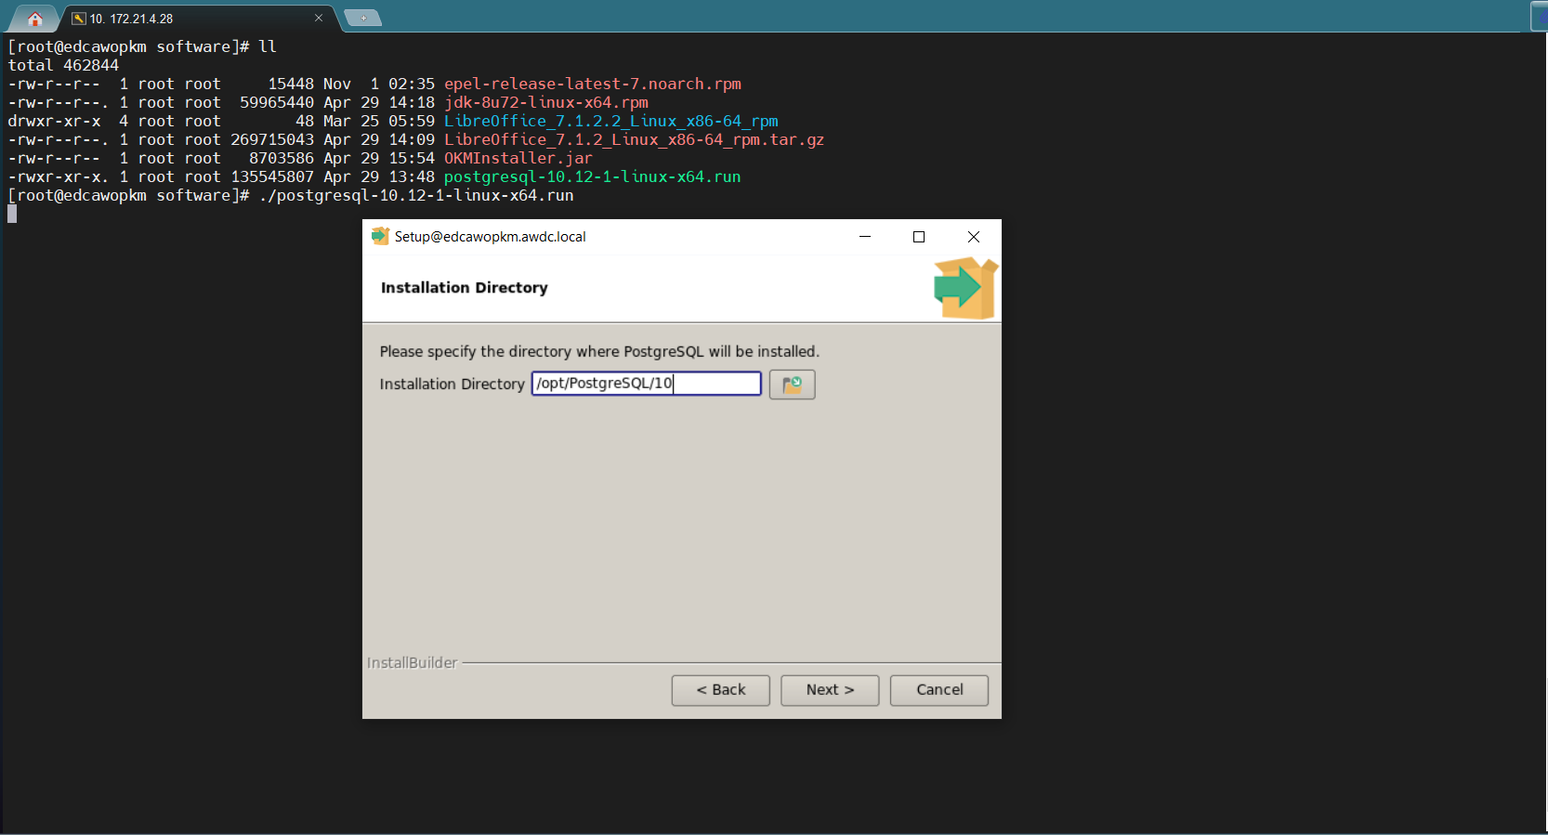Image resolution: width=1548 pixels, height=835 pixels.
Task: Return to previous step with Back
Action: point(721,690)
